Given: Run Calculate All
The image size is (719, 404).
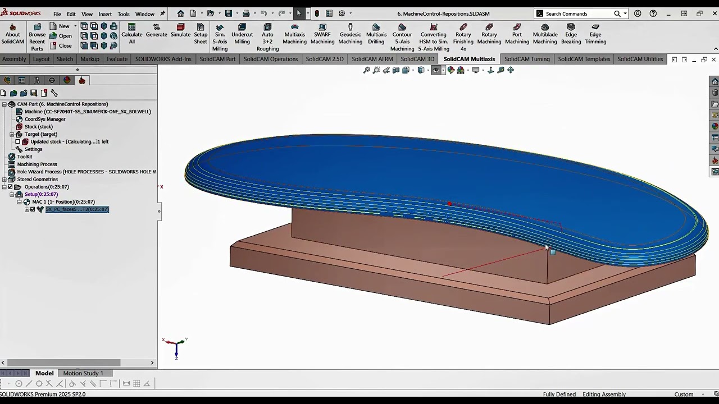Looking at the screenshot, I should [131, 34].
